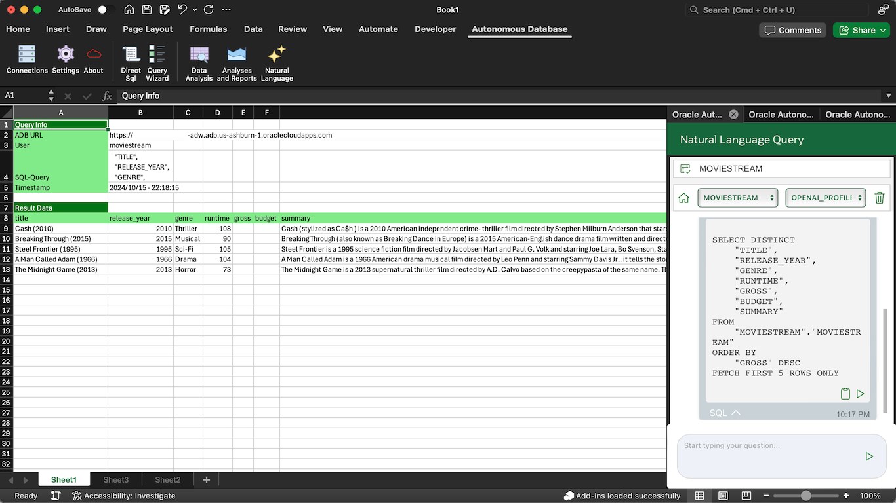Open Autonomous Database Settings gear
The image size is (896, 503).
coord(66,60)
